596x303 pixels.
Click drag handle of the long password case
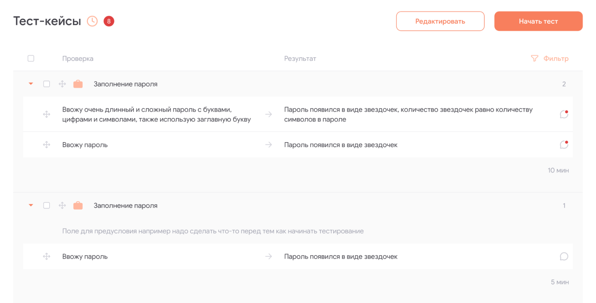47,114
